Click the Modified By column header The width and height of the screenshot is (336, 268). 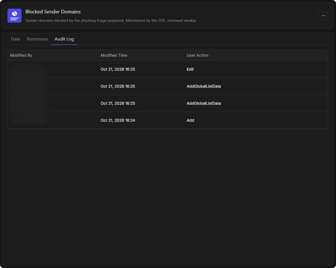coord(21,55)
